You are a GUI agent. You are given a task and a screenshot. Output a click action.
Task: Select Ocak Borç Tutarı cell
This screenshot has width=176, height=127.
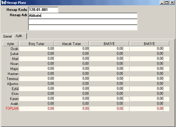point(37,49)
